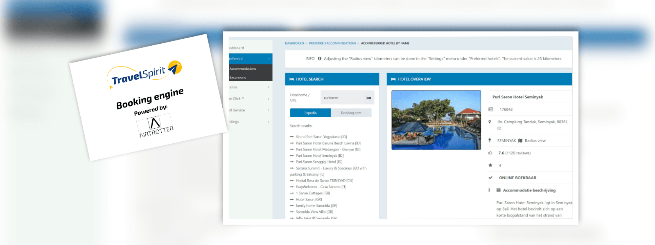Viewport: 655px width, 245px height.
Task: Click the hotel ID 176842
Action: pos(506,109)
